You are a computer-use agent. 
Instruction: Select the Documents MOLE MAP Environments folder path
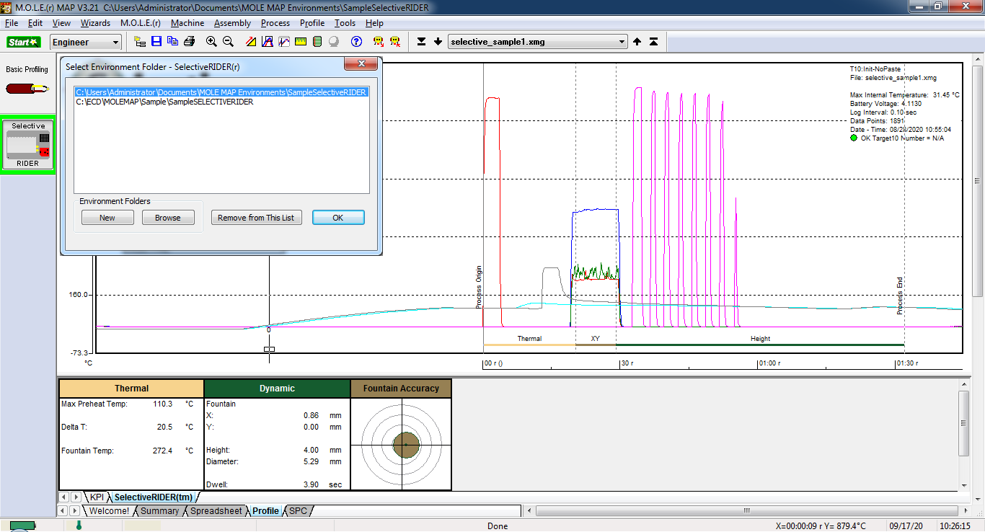pyautogui.click(x=221, y=92)
